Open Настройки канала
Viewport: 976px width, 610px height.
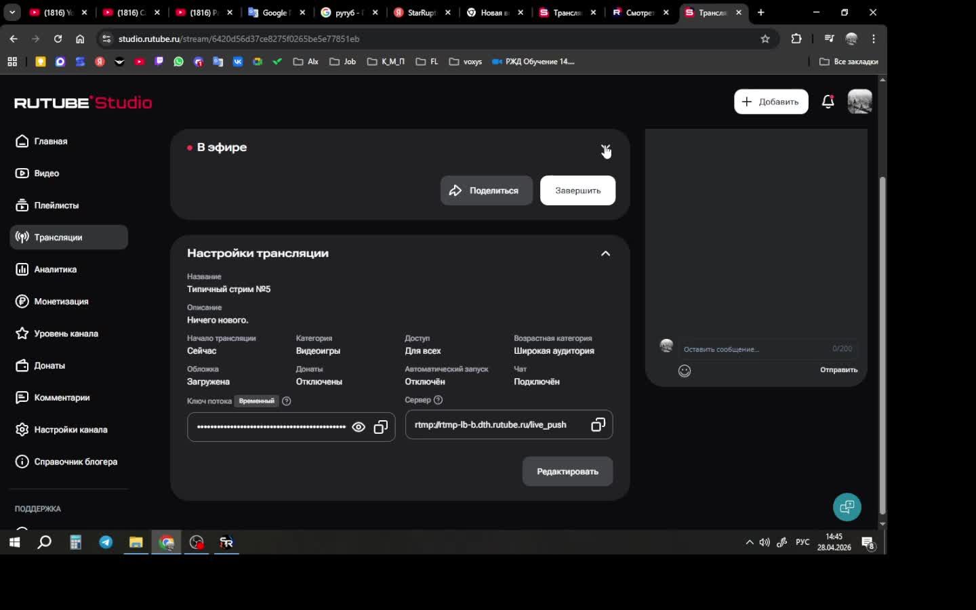point(61,430)
